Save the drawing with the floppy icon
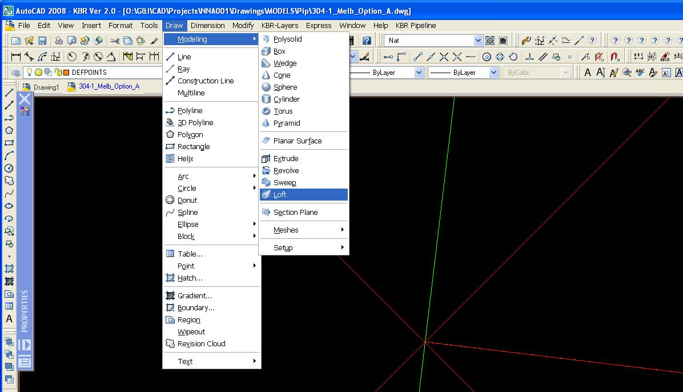The width and height of the screenshot is (683, 392). point(42,41)
